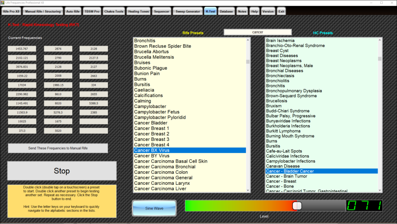397x224 pixels.
Task: Select Cancer Breast 4 preset
Action: 189,145
